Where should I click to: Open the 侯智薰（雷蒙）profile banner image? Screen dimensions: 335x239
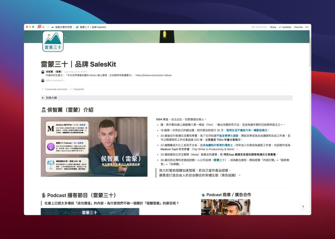pos(94,147)
